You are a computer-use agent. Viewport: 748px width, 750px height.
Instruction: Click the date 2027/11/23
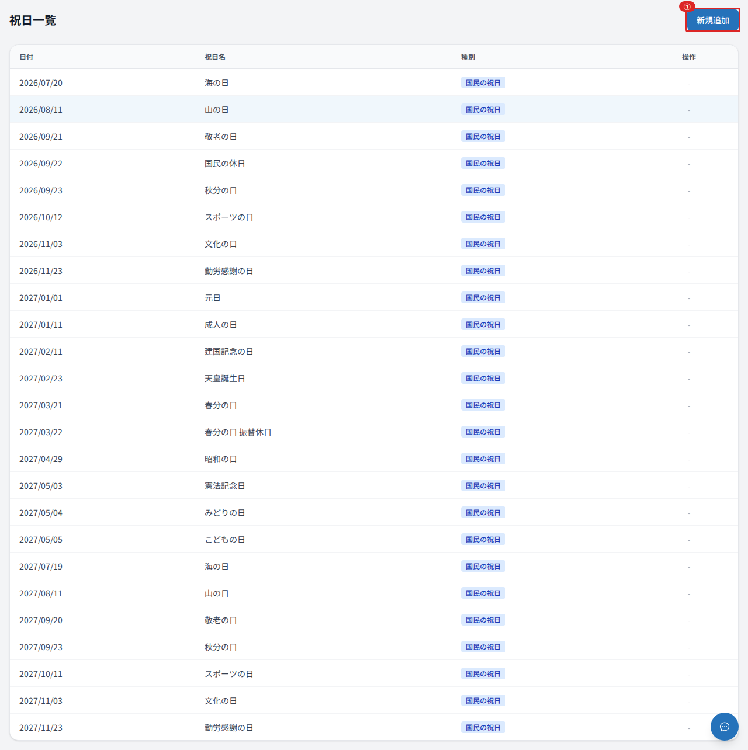point(41,728)
